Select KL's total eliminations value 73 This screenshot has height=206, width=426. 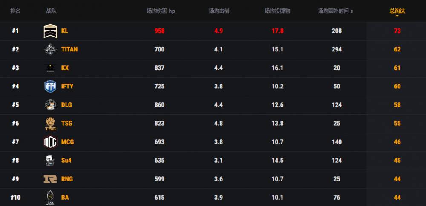click(x=397, y=31)
